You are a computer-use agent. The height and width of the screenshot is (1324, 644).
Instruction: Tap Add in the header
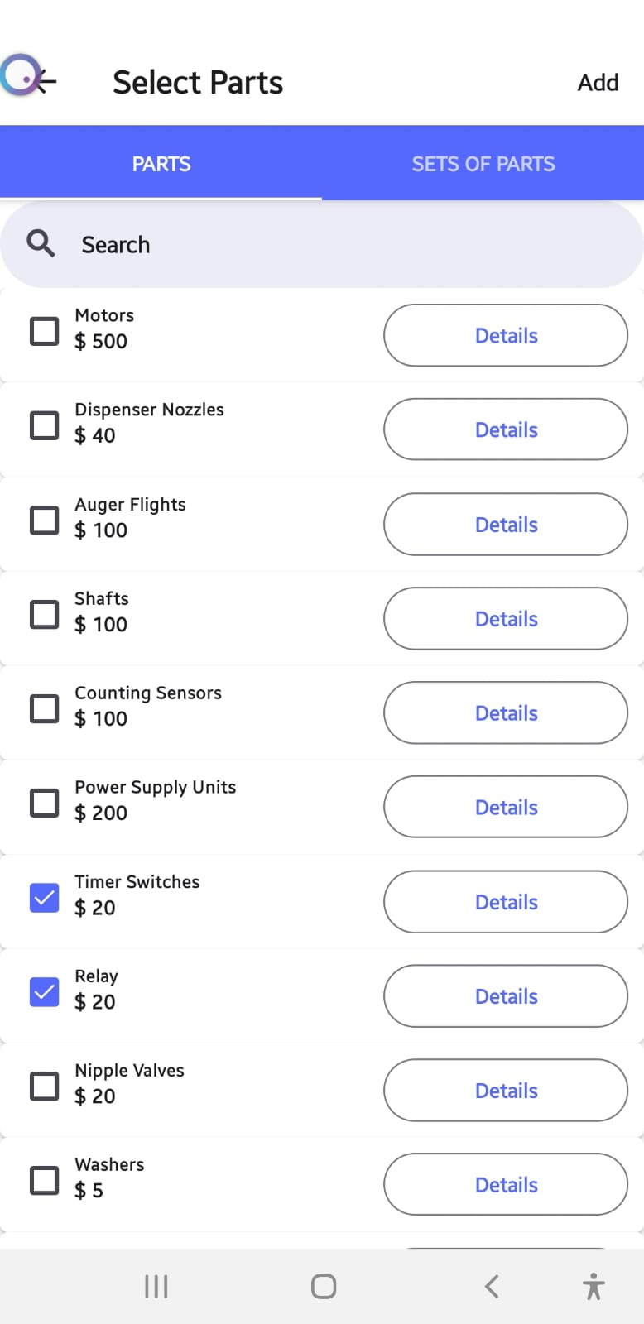click(598, 83)
